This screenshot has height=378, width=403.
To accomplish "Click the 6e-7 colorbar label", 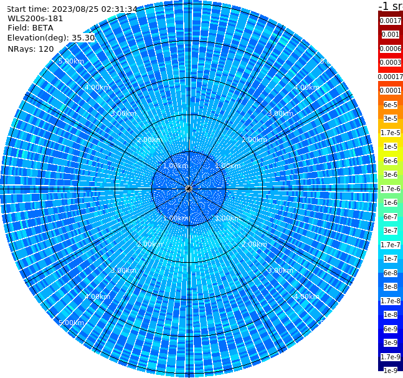I will (391, 217).
